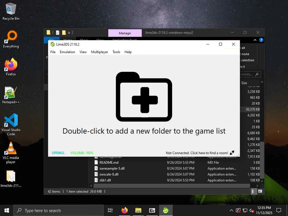The width and height of the screenshot is (288, 216).
Task: Open Recycle Bin desktop icon
Action: [11, 11]
